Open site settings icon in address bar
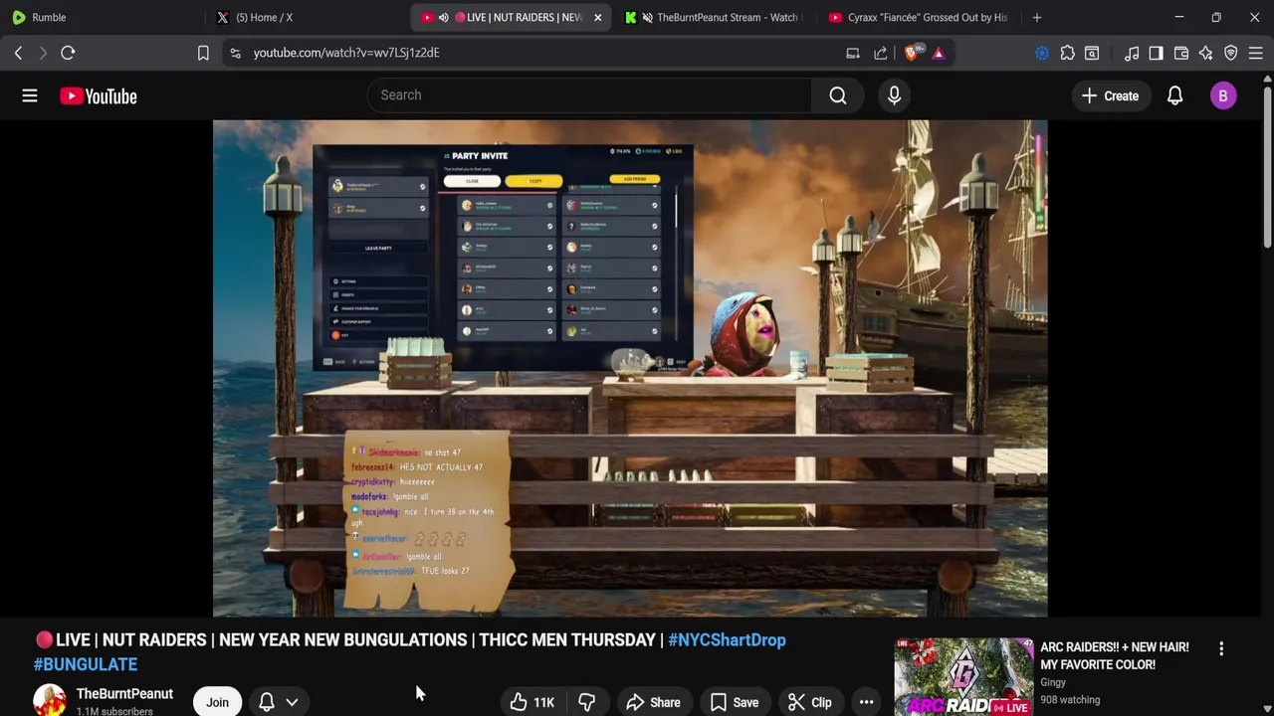Image resolution: width=1274 pixels, height=716 pixels. click(x=235, y=53)
